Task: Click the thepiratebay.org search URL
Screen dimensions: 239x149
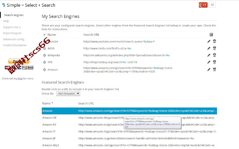Action: (x=110, y=62)
